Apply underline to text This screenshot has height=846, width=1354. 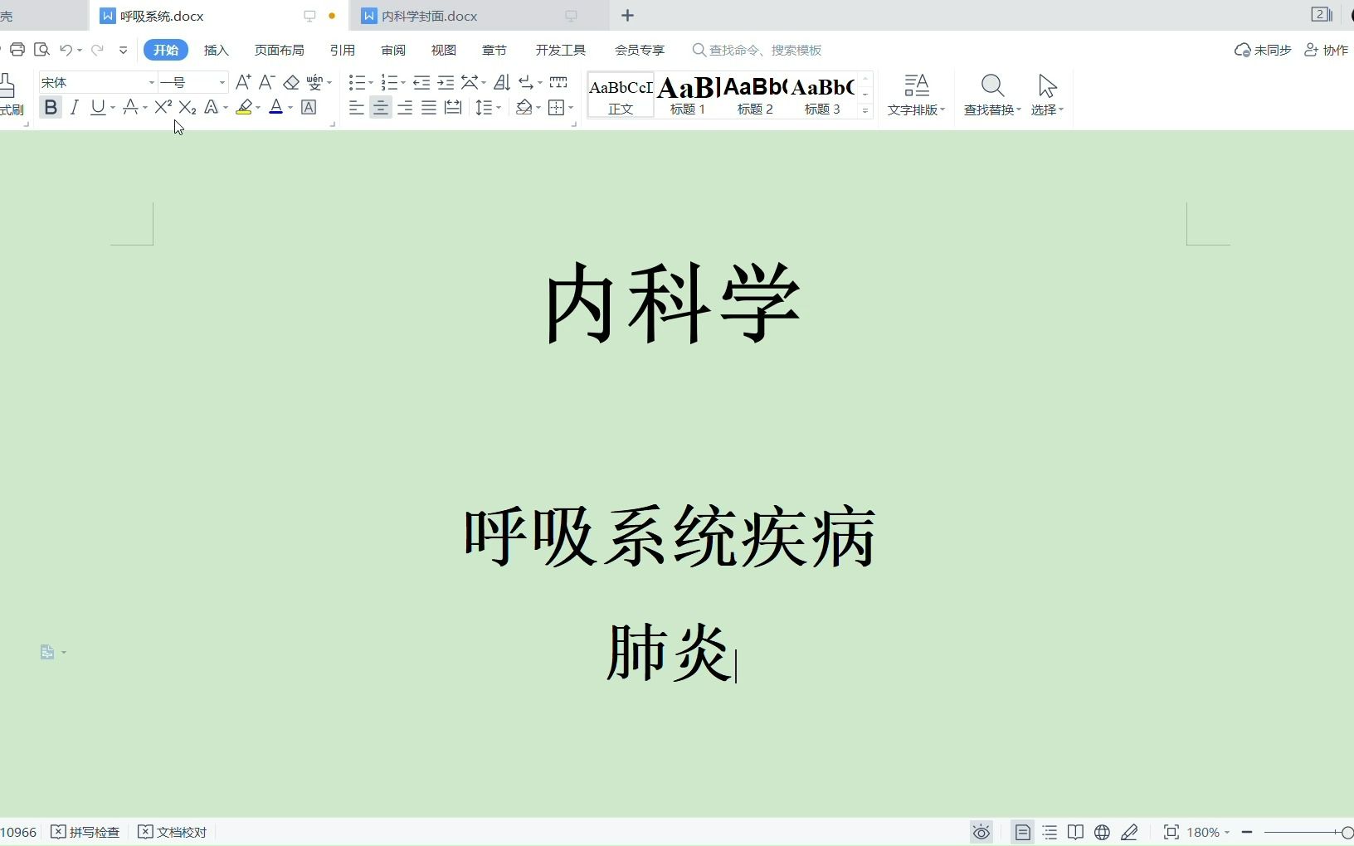tap(98, 108)
